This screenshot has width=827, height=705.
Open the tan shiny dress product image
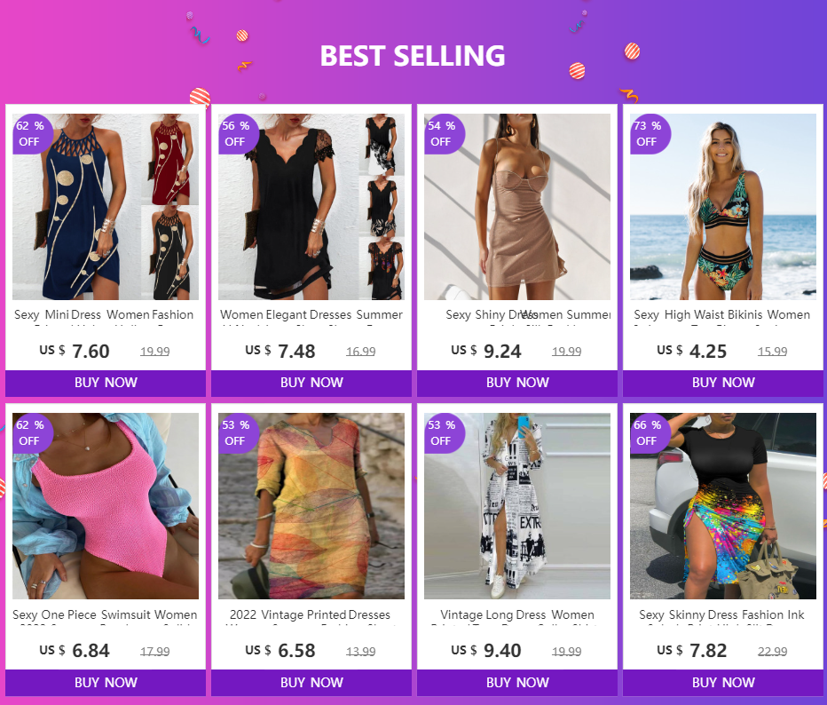[517, 207]
